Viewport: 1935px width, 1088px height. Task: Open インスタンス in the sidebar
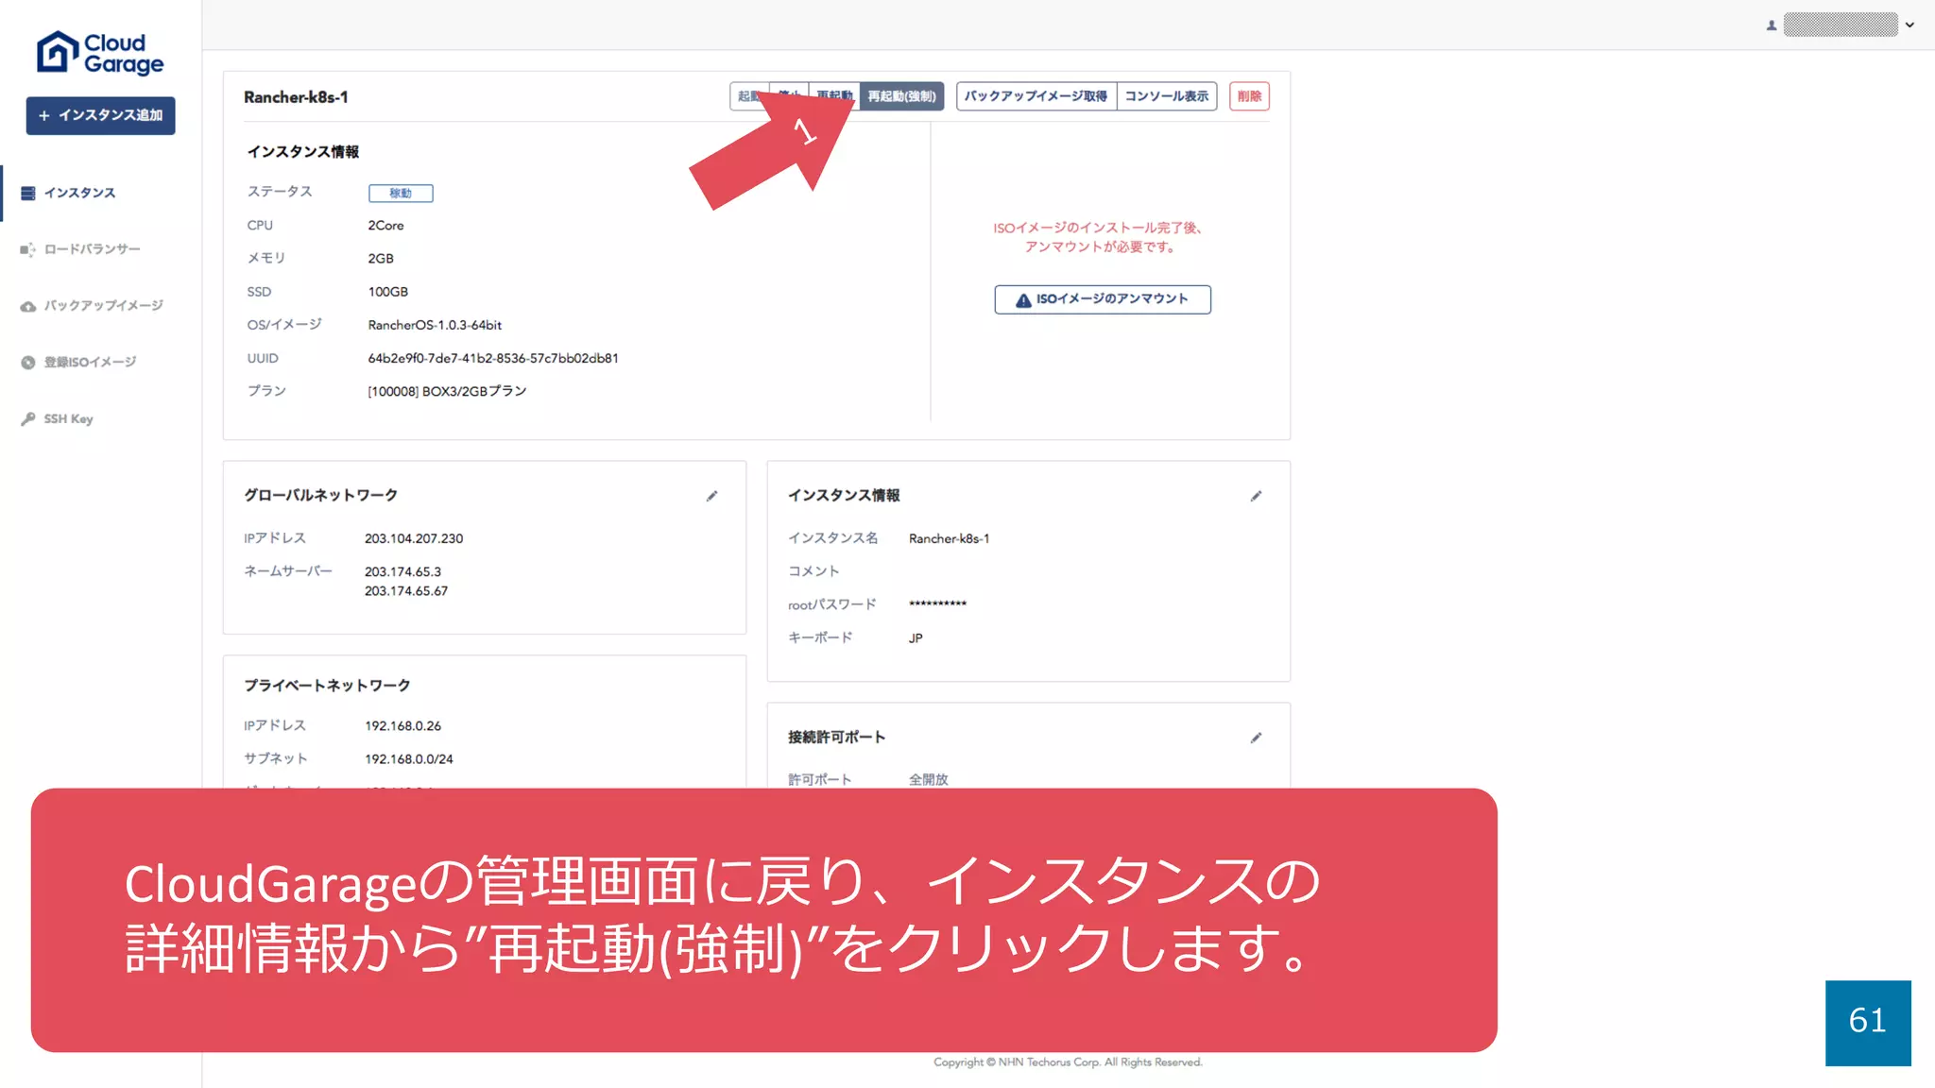79,193
